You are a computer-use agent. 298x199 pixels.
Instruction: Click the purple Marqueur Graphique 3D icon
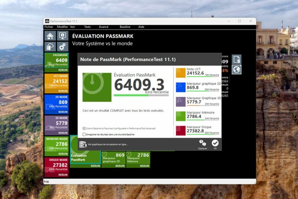pos(181,102)
